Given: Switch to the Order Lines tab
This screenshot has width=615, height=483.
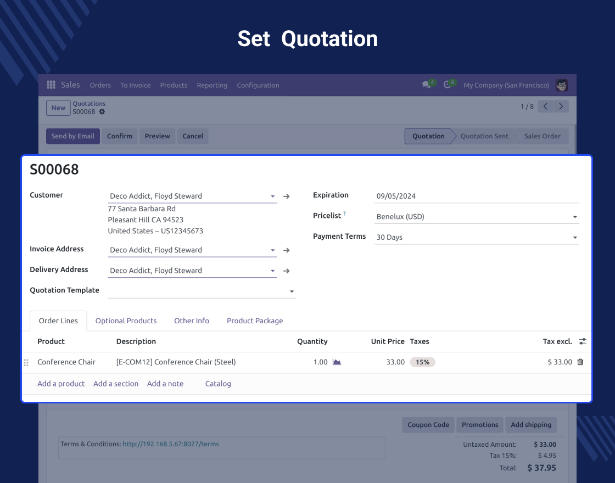Looking at the screenshot, I should 58,321.
